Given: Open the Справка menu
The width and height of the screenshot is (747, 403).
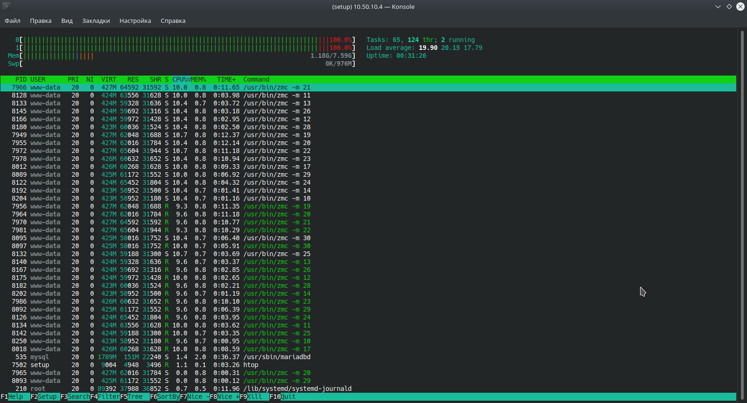Looking at the screenshot, I should pyautogui.click(x=173, y=21).
